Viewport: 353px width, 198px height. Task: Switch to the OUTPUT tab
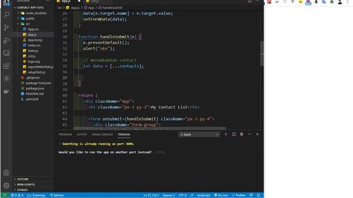(x=82, y=134)
